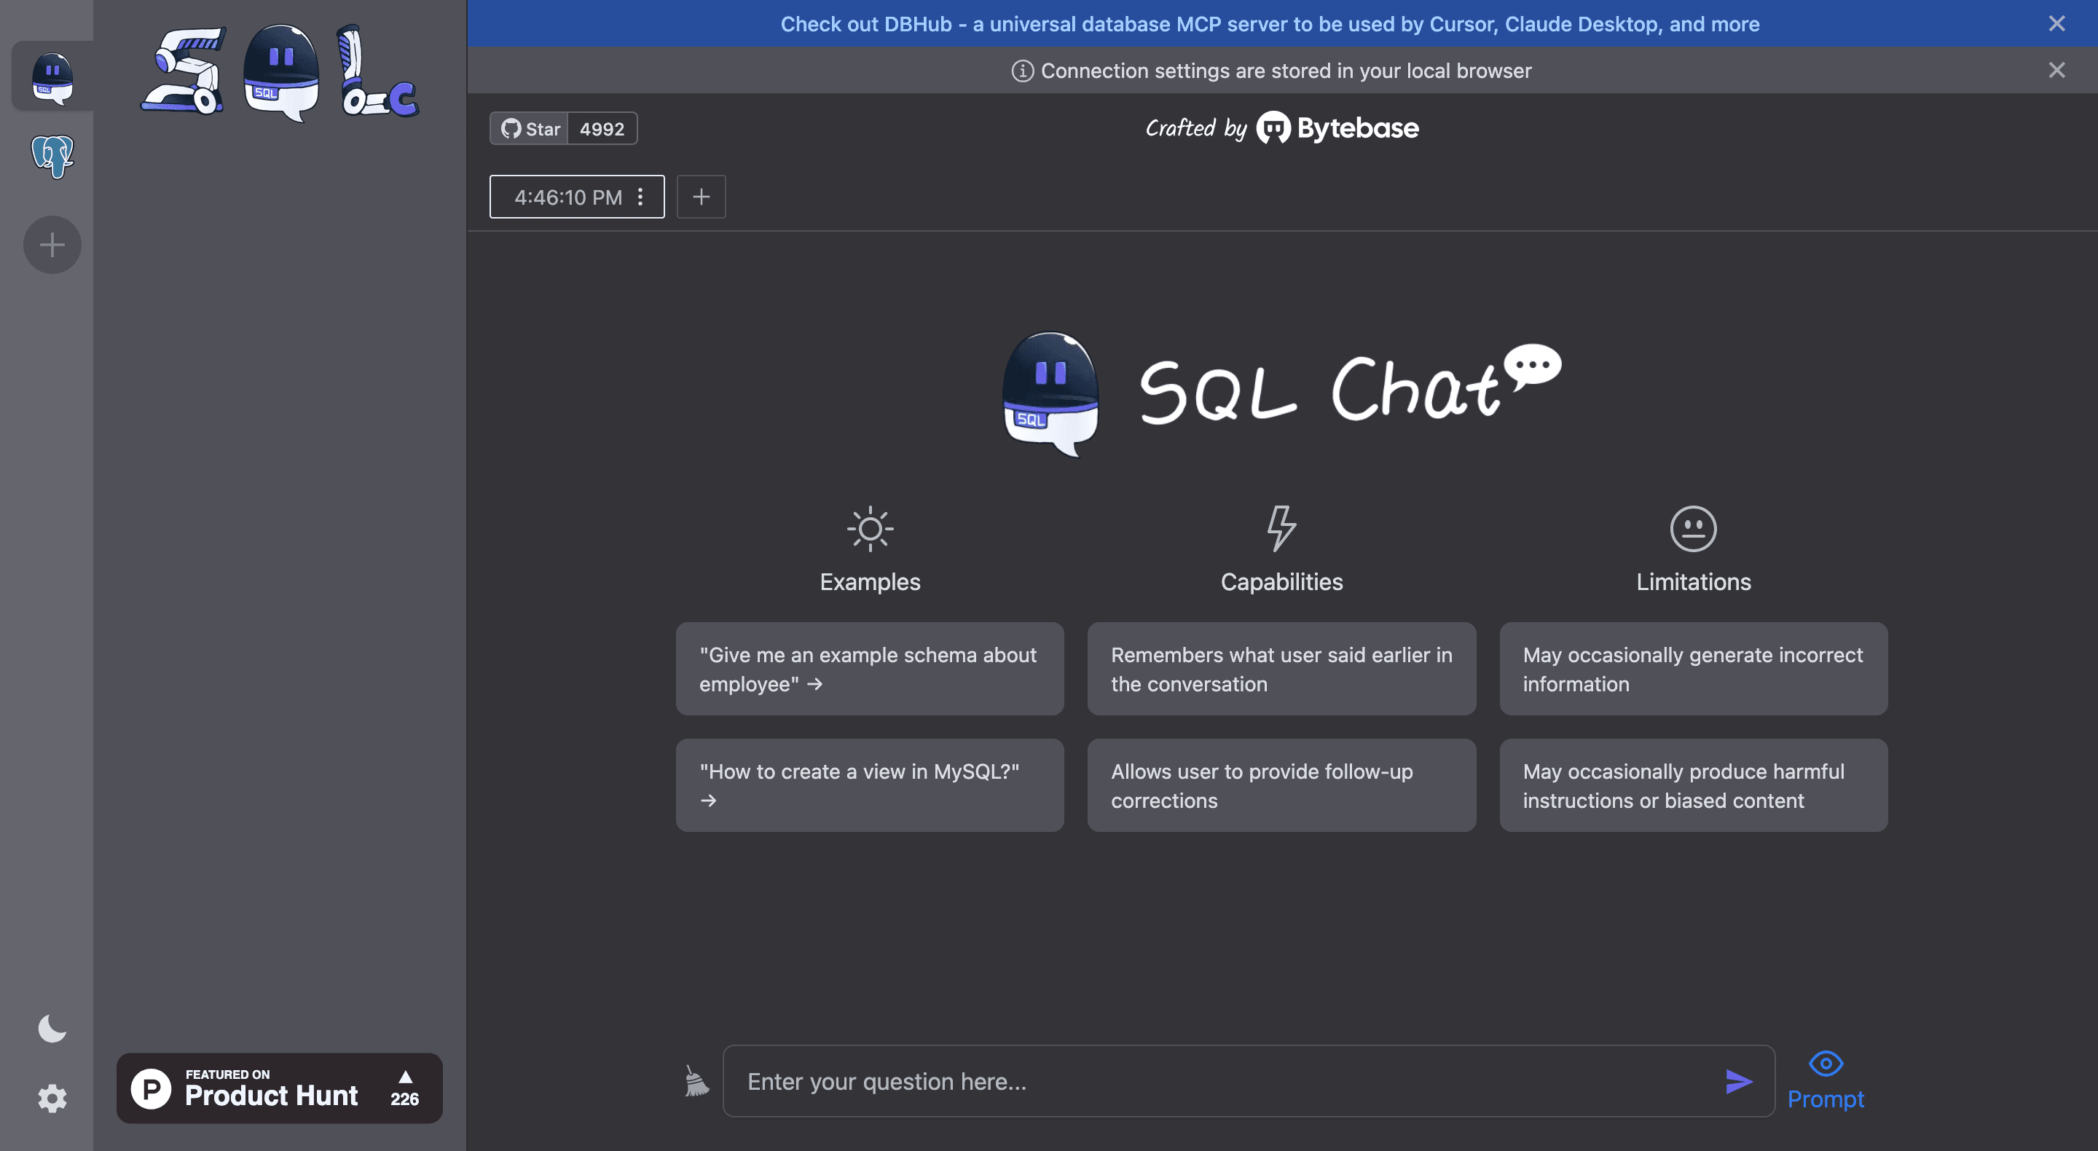
Task: Click "May occasionally generate incorrect information" card
Action: pos(1693,669)
